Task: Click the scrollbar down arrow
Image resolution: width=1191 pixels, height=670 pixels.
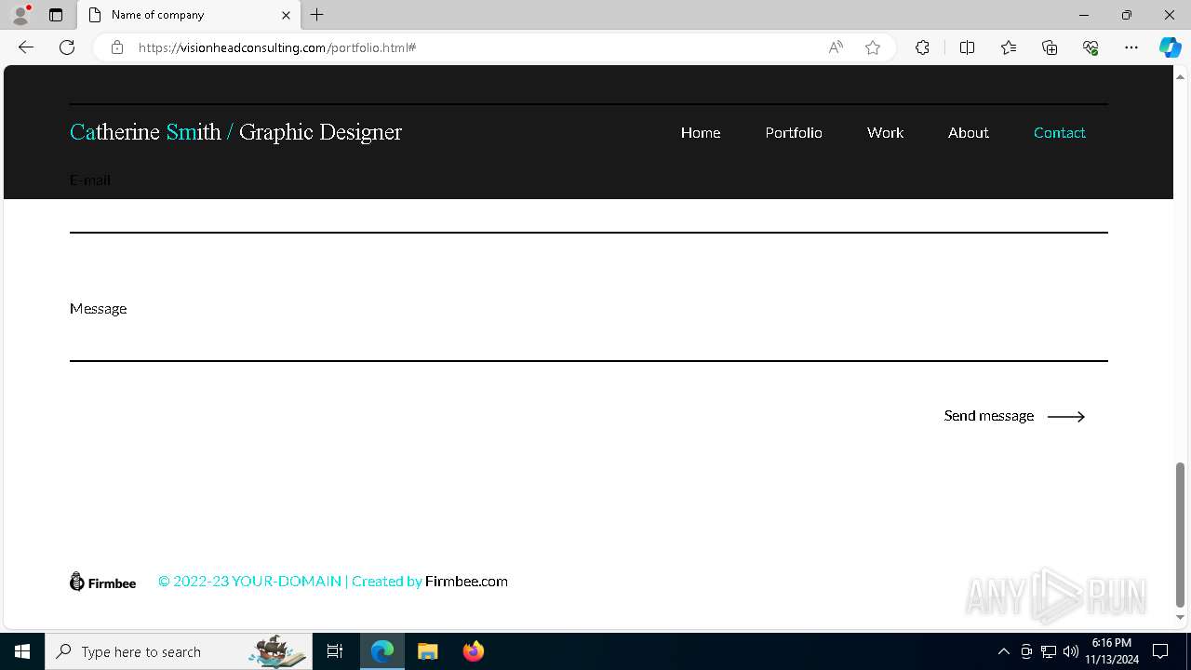Action: coord(1180,617)
